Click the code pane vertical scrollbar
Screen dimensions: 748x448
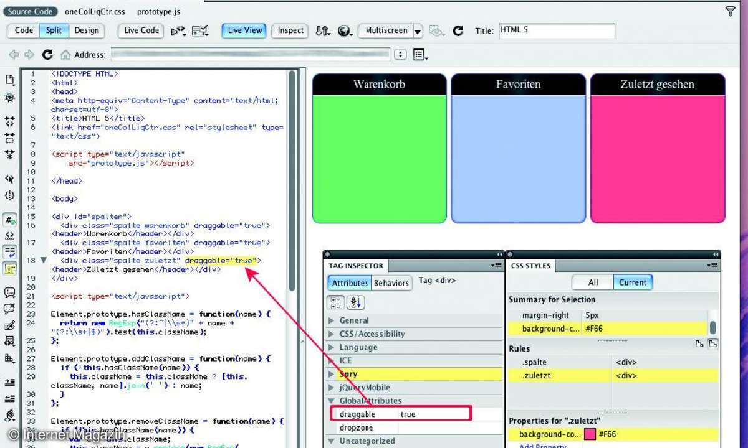(291, 180)
